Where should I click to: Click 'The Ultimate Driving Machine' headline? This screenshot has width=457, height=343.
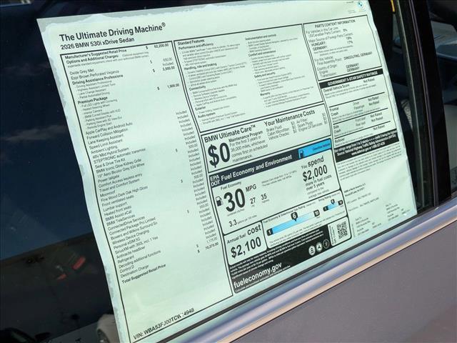coord(112,32)
